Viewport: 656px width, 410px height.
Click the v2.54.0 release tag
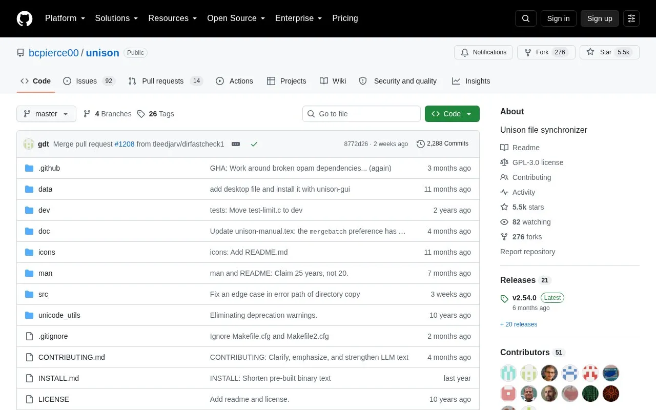(524, 298)
